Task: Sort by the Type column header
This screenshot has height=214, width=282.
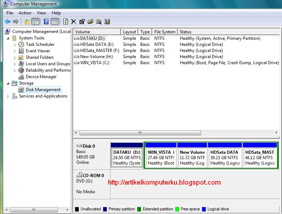Action: [x=145, y=32]
